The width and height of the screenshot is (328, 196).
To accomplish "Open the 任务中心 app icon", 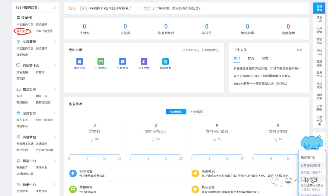I will 101,62.
